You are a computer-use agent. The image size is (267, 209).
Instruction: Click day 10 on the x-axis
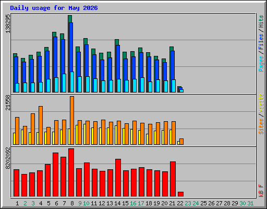(x=86, y=203)
